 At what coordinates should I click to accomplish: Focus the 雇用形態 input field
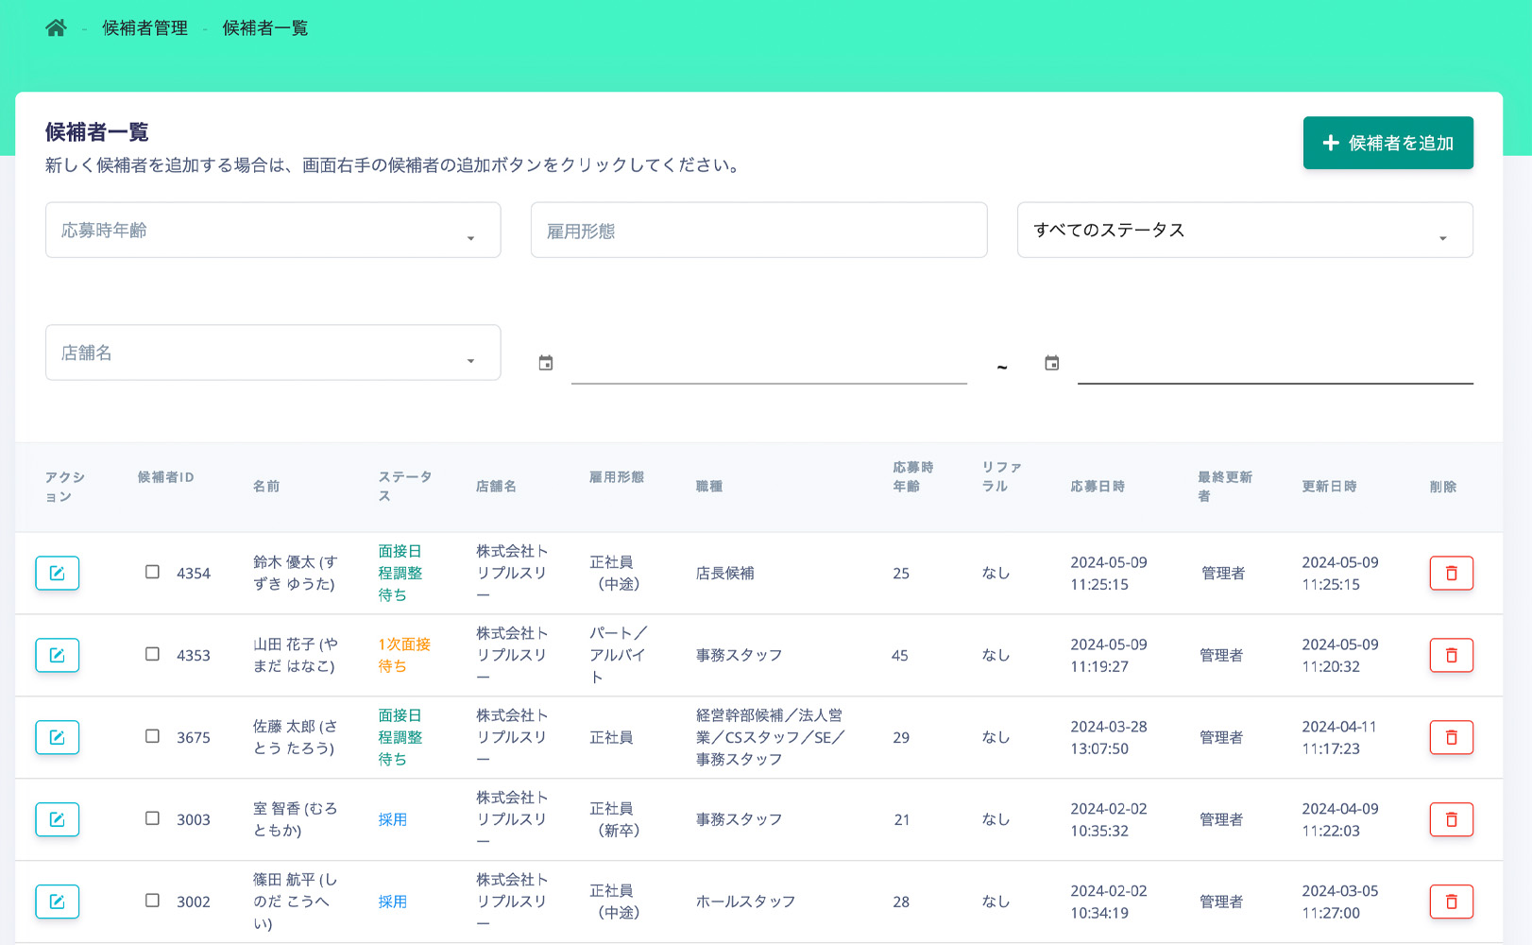click(x=758, y=230)
